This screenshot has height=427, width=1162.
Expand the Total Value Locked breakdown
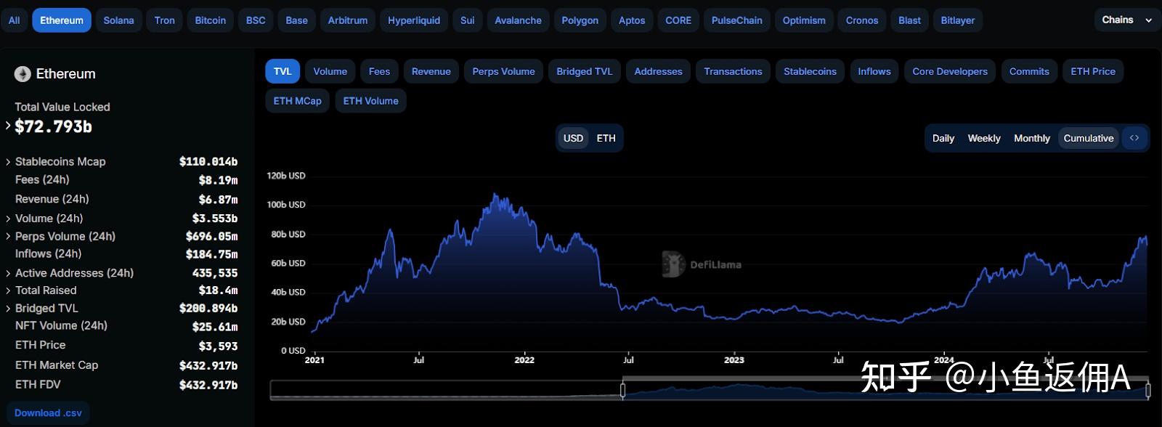tap(8, 126)
